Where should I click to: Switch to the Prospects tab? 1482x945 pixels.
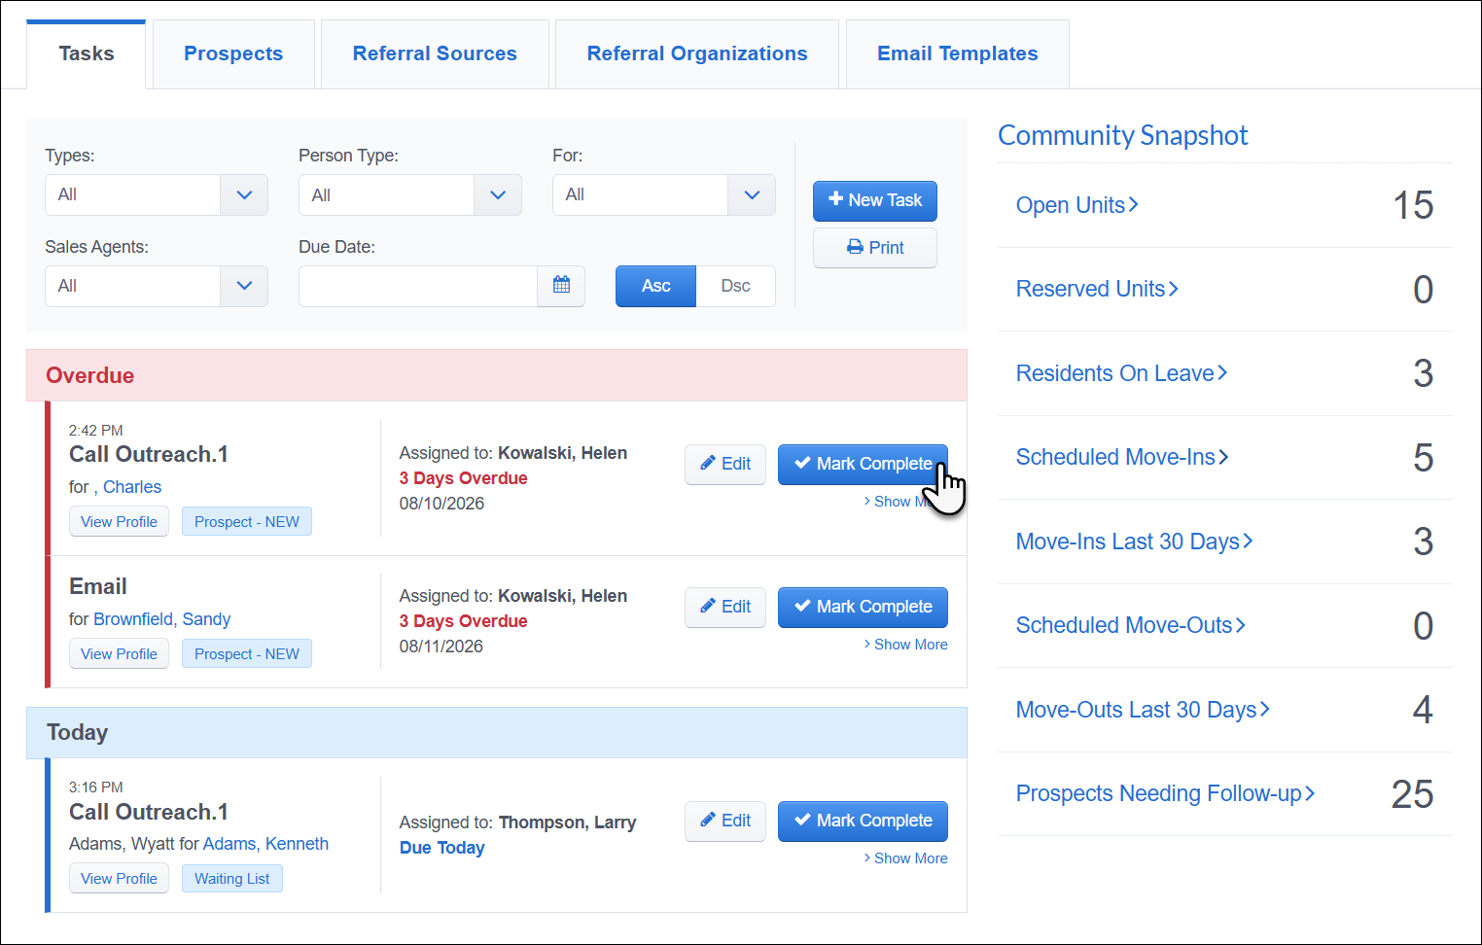coord(233,54)
